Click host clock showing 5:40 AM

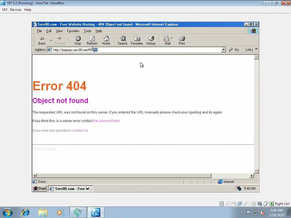pos(277,213)
